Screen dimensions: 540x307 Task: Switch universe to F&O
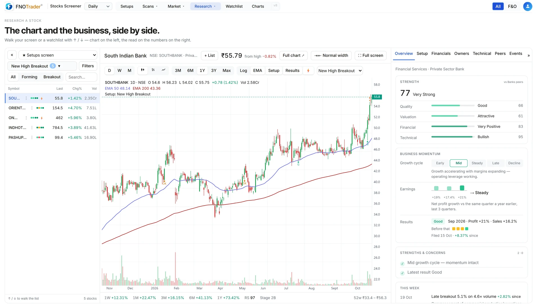point(512,6)
